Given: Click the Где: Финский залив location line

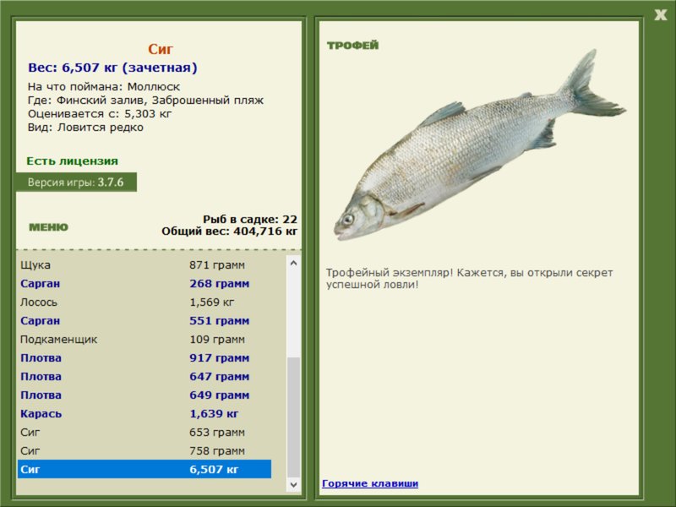Looking at the screenshot, I should pos(145,100).
